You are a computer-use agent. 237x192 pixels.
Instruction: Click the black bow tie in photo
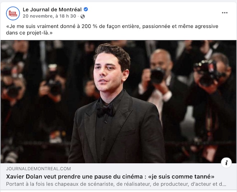click(x=106, y=109)
